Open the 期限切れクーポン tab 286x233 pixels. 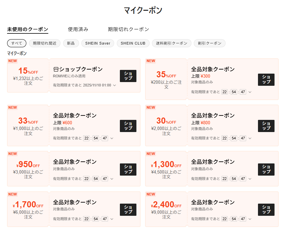(x=128, y=29)
